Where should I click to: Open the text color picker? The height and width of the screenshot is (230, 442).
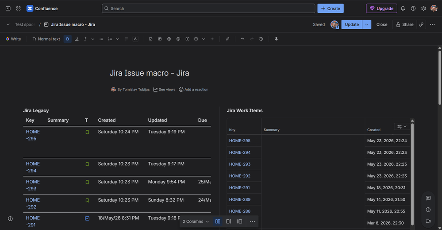click(135, 39)
